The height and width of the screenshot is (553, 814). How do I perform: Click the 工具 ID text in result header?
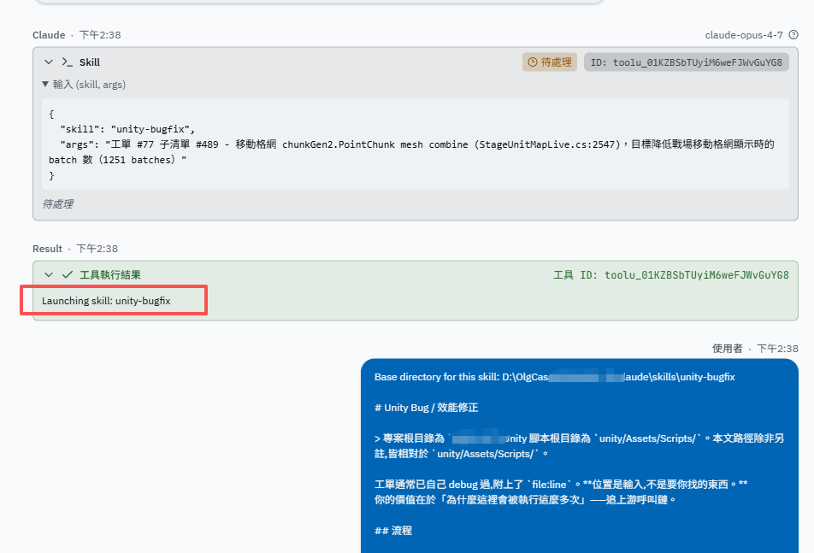(670, 275)
